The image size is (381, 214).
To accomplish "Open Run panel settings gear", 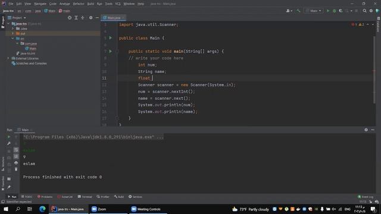I will pos(366,130).
